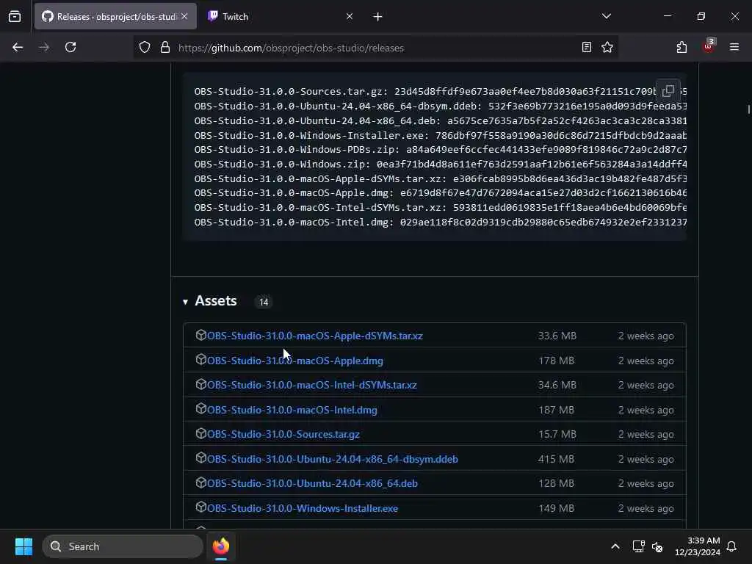
Task: Click the taskbar Search box
Action: pyautogui.click(x=123, y=546)
